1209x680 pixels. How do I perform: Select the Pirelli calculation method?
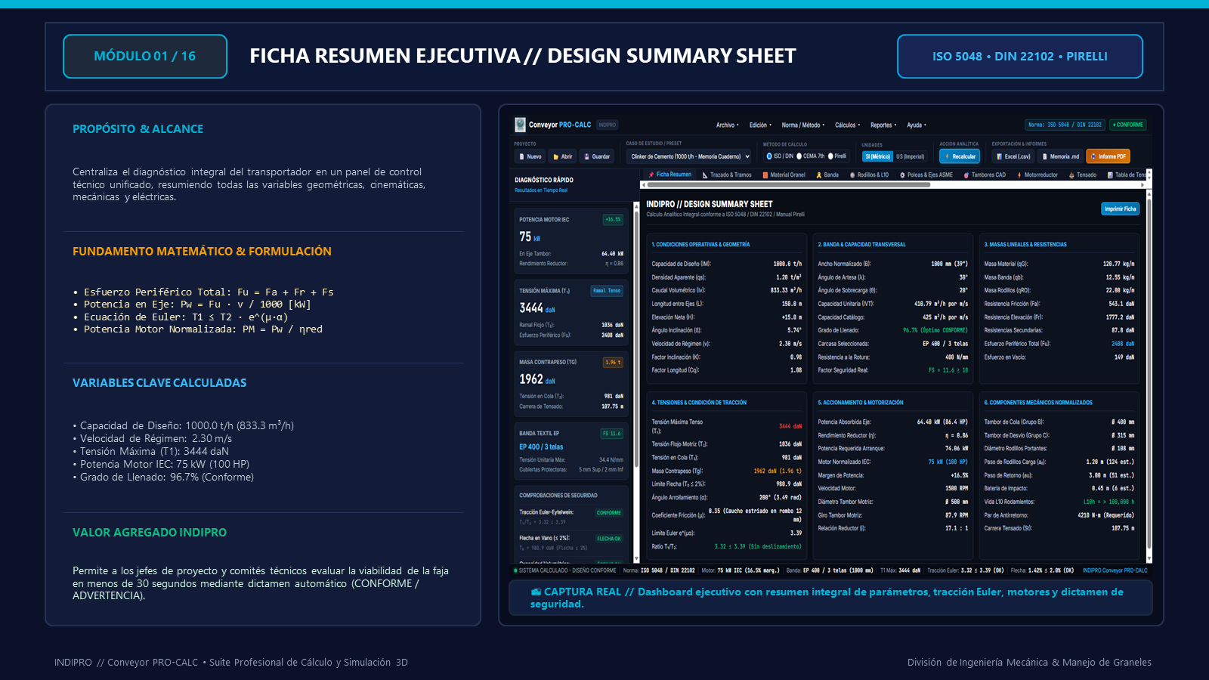tap(837, 156)
